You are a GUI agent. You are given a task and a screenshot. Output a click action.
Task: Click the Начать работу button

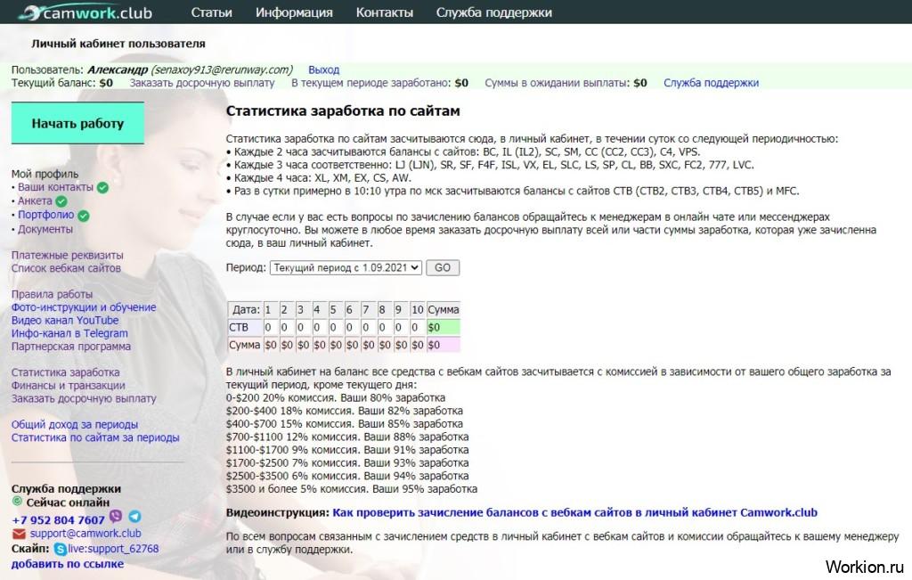click(78, 123)
